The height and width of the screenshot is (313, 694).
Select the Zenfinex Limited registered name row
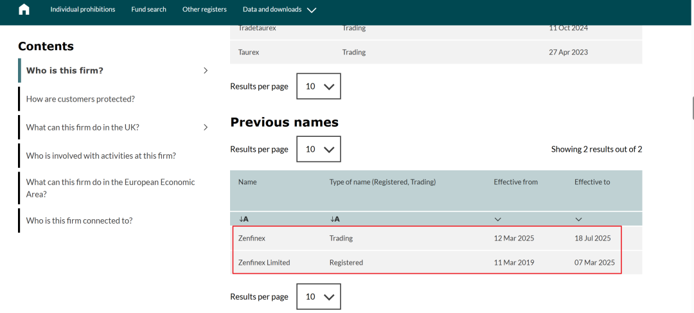[x=264, y=262]
